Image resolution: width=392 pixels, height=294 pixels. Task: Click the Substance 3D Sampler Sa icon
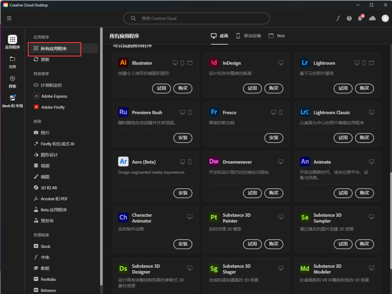305,217
